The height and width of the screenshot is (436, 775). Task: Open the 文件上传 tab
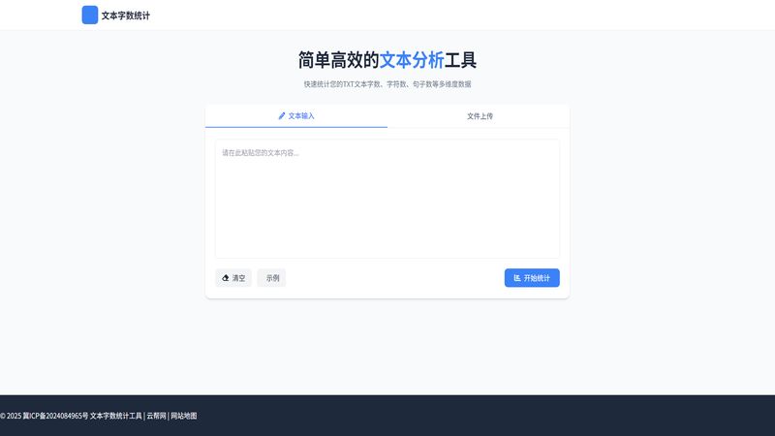coord(480,115)
